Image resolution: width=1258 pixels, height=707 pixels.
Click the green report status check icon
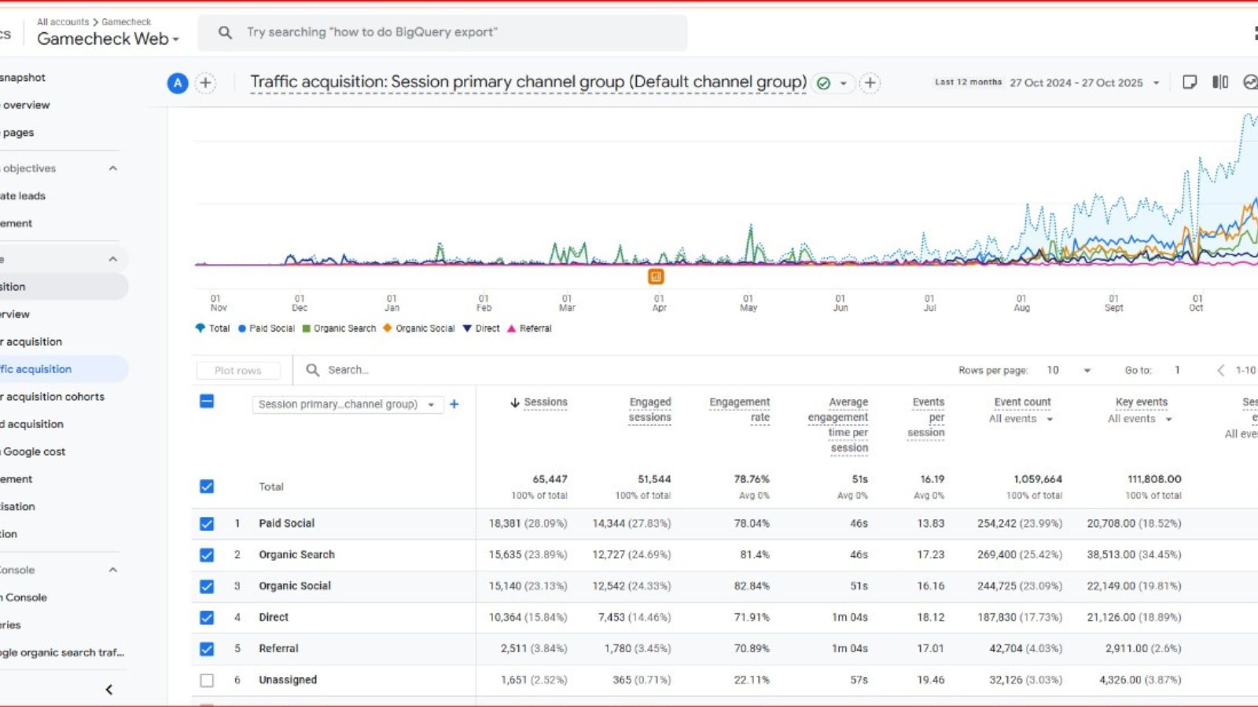(x=823, y=82)
